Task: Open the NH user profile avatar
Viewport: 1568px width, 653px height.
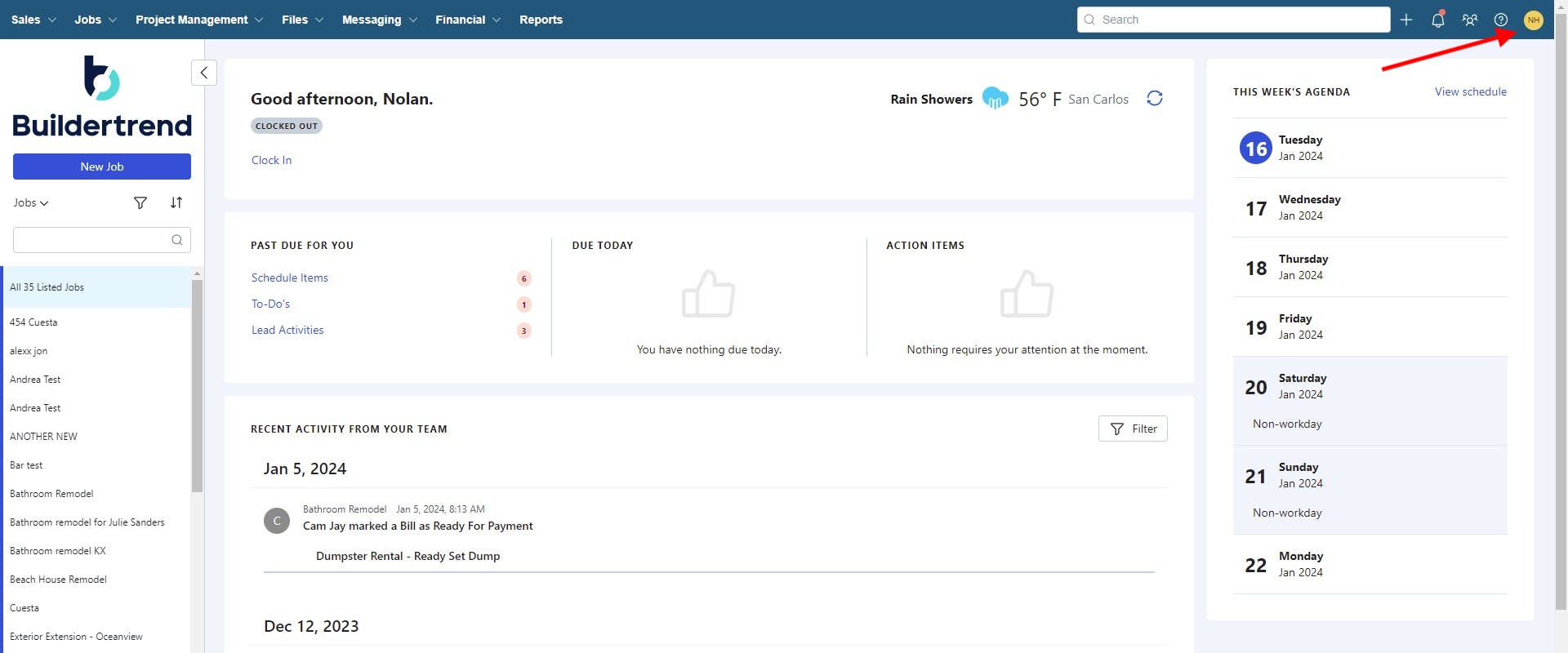Action: click(1534, 20)
